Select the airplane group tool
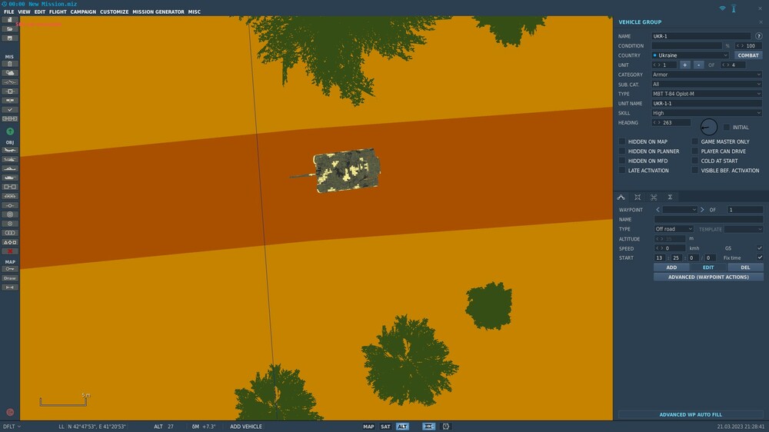769x432 pixels. [9, 150]
